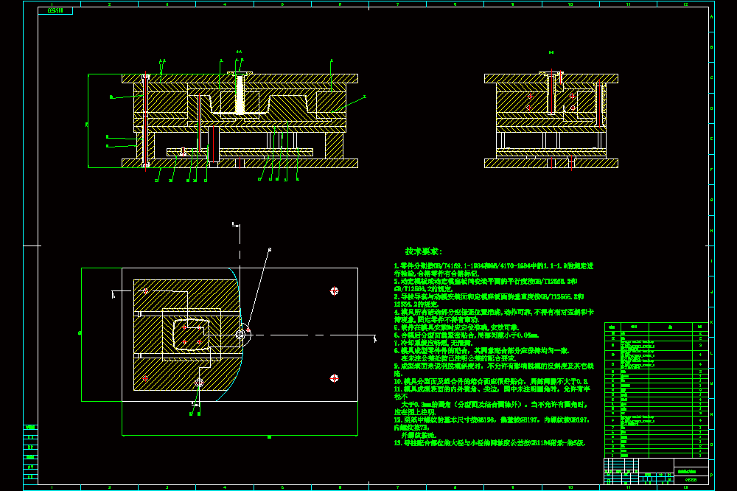Viewport: 737px width, 491px height.
Task: Select technical note 7 about the cooling system
Action: point(433,343)
